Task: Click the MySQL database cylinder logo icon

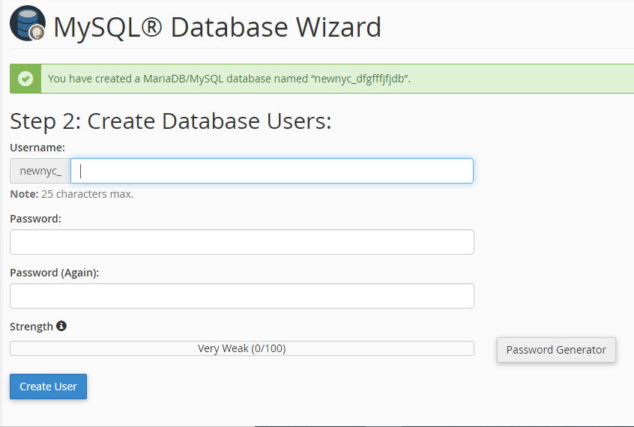Action: coord(28,23)
